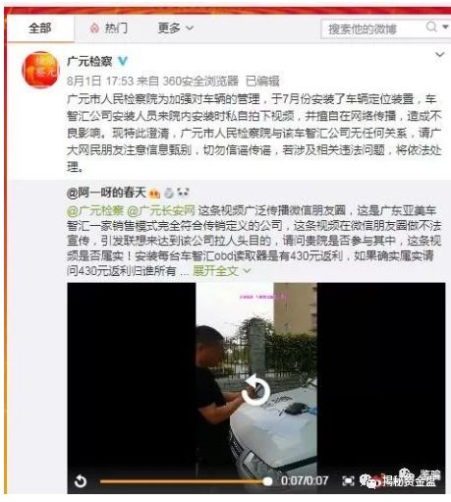Open the 广元检察 profile avatar
Viewport: 451px width, 502px height.
pos(40,70)
